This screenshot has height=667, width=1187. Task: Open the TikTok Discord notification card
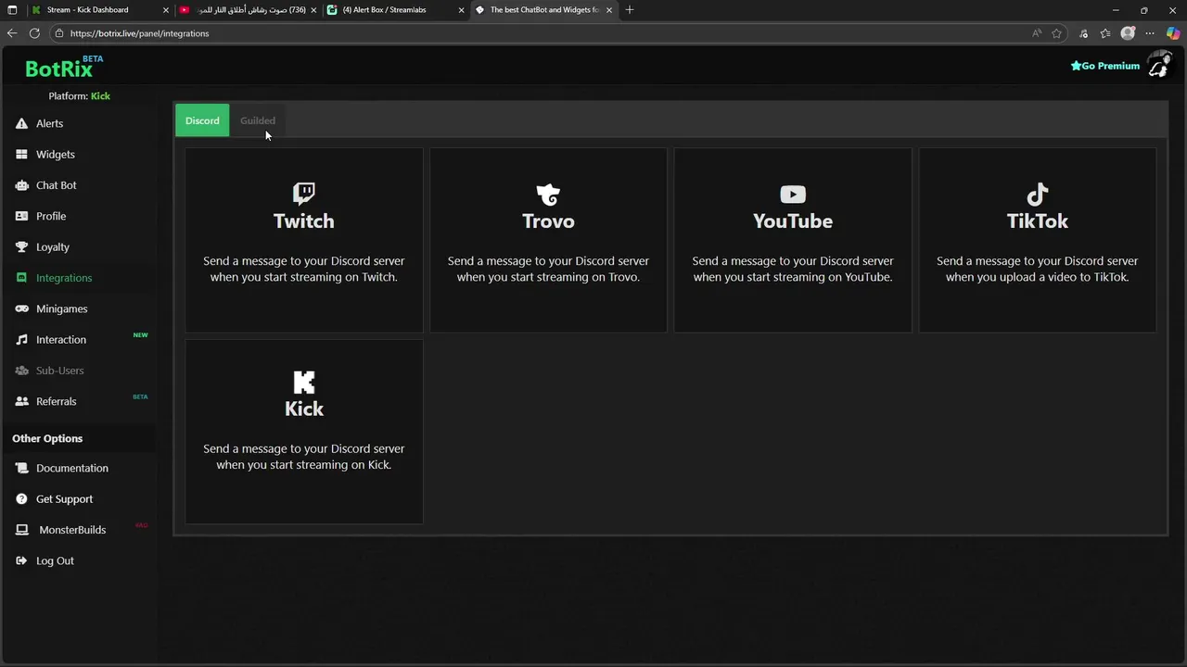[1037, 240]
